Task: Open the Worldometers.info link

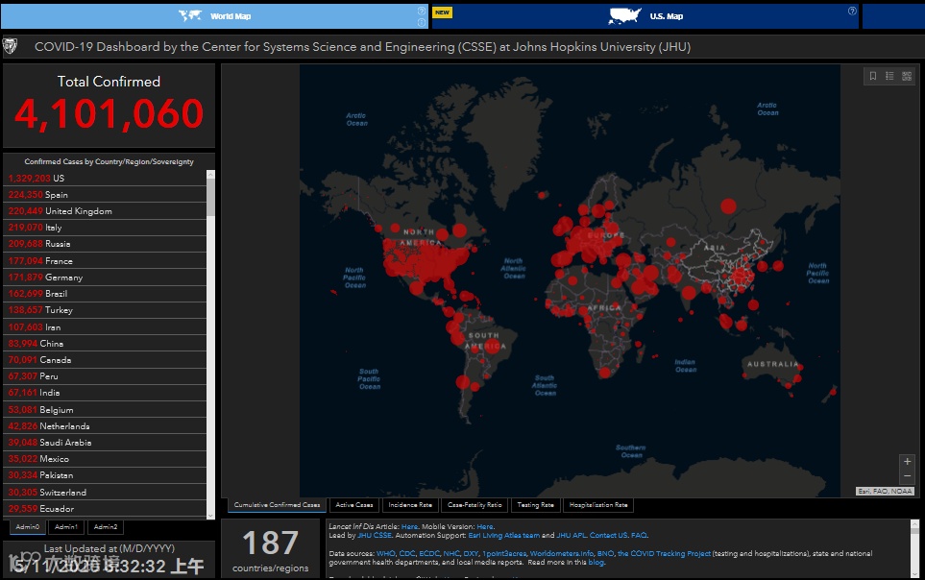Action: [x=562, y=553]
